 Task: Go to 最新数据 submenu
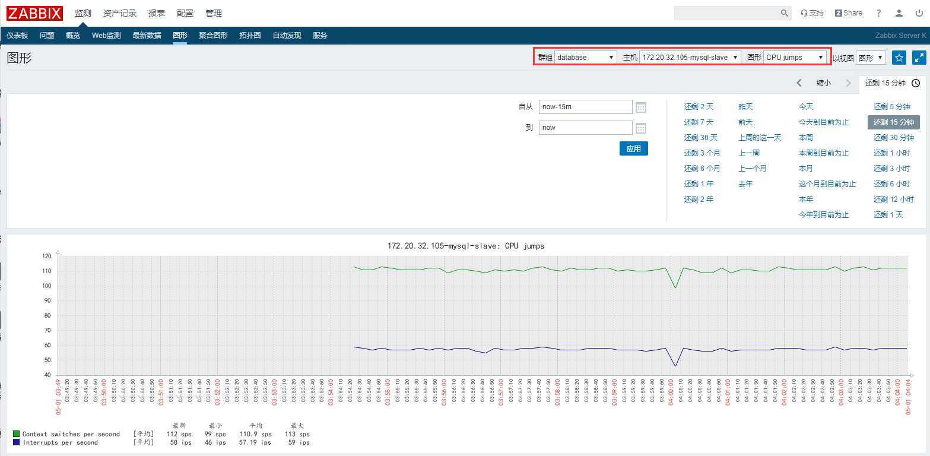click(x=147, y=36)
